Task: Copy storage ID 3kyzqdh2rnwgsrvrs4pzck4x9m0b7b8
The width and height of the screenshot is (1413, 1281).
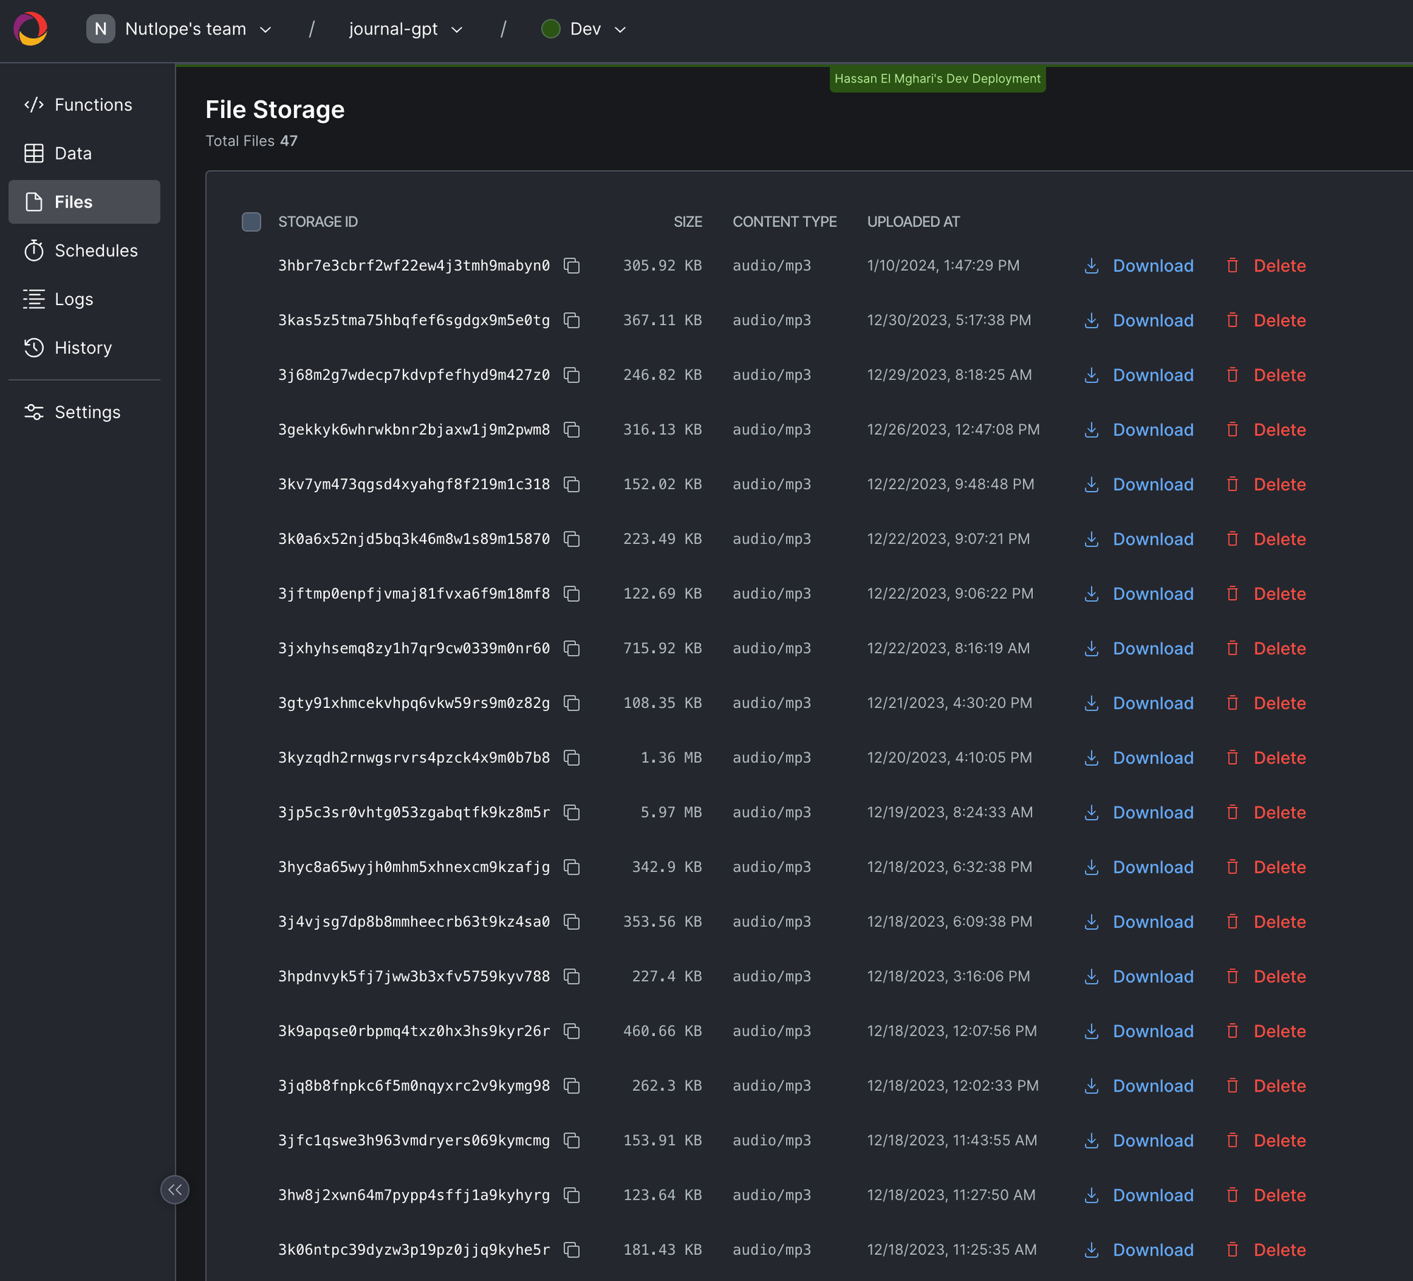Action: point(572,757)
